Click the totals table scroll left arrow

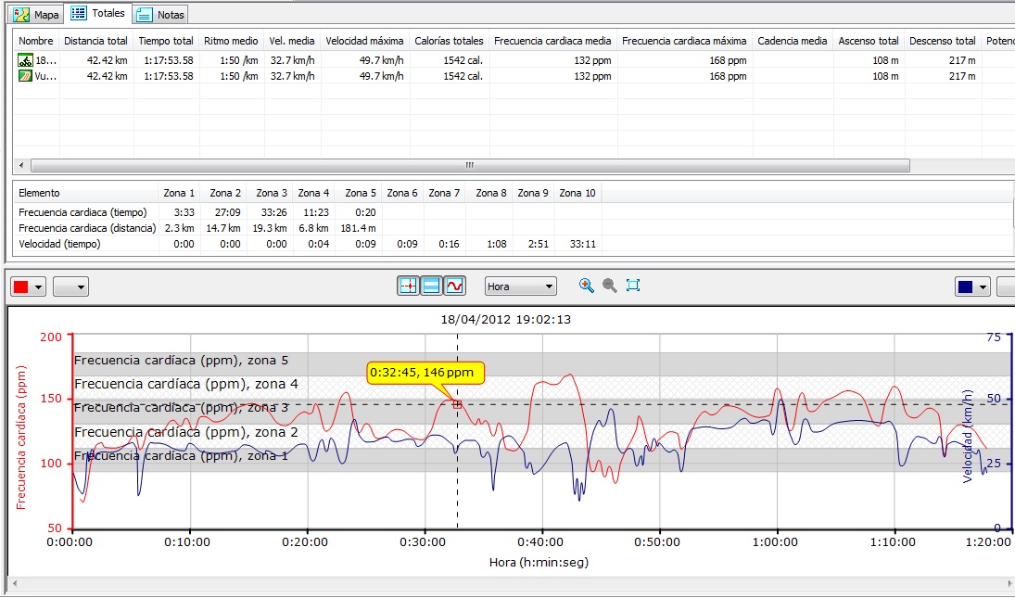pos(21,166)
